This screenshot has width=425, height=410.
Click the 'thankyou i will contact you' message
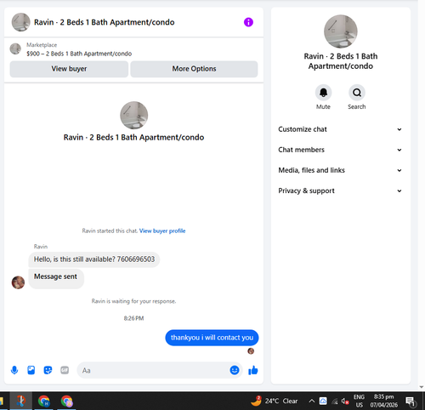coord(212,338)
